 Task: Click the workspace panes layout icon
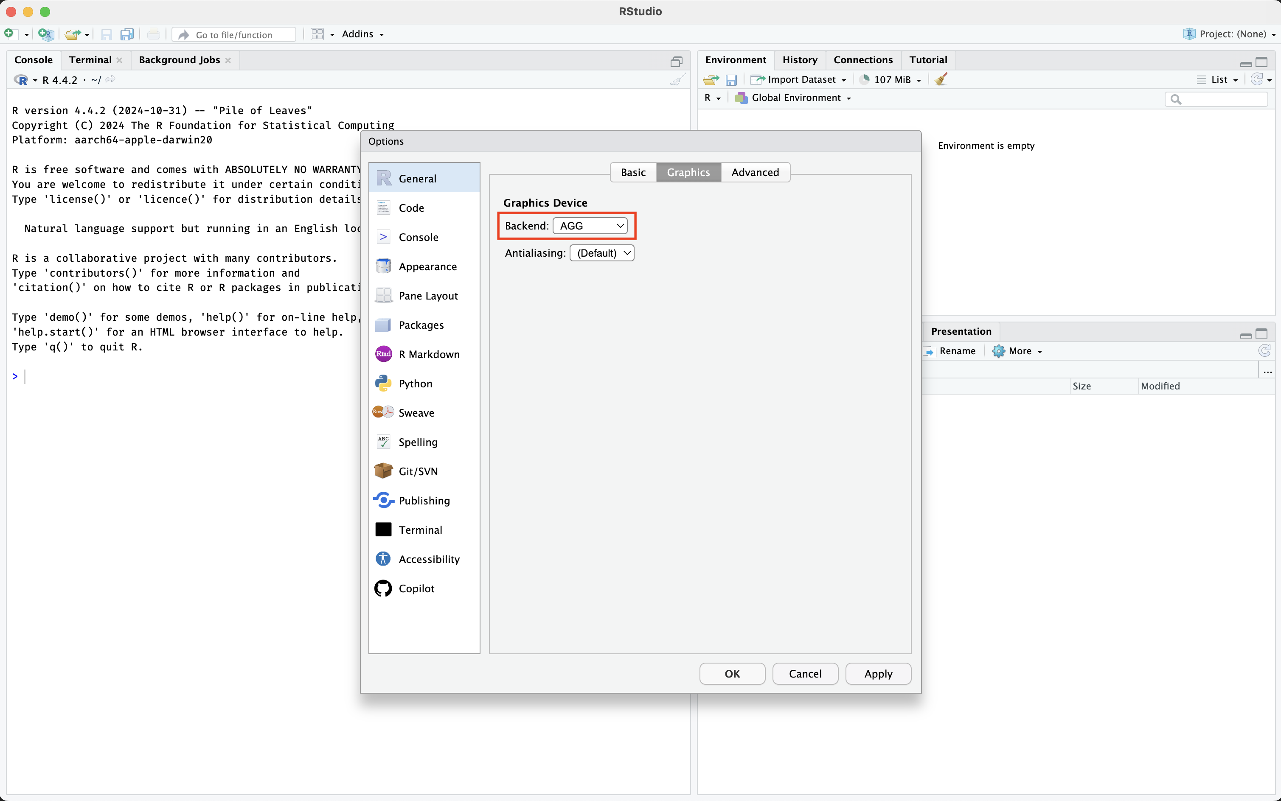[317, 34]
